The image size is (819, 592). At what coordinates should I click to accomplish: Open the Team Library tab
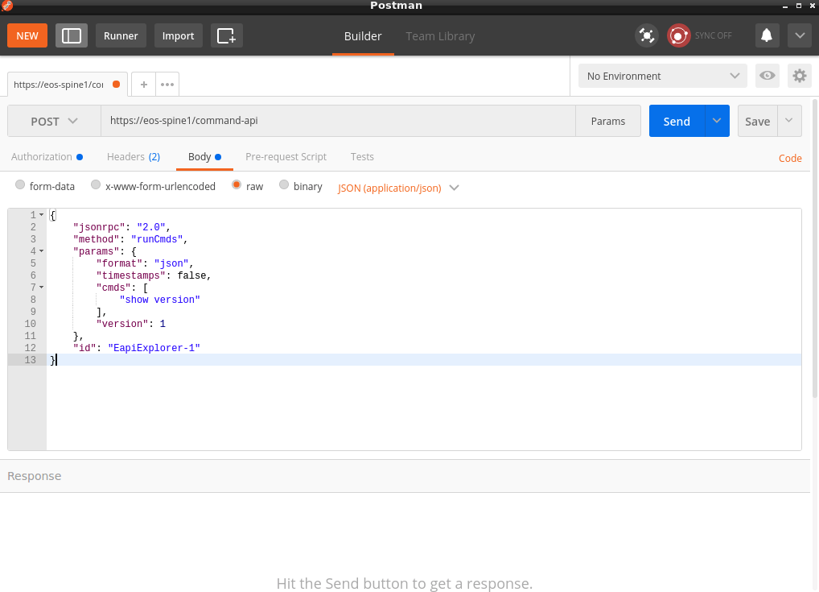pos(440,36)
